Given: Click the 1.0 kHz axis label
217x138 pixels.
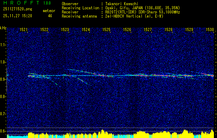Looking at the screenshot, I should pos(3,62).
